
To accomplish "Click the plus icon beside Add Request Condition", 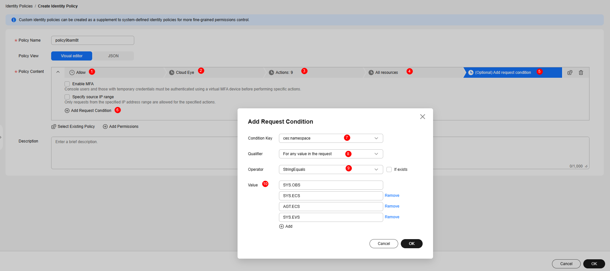I will coord(67,111).
